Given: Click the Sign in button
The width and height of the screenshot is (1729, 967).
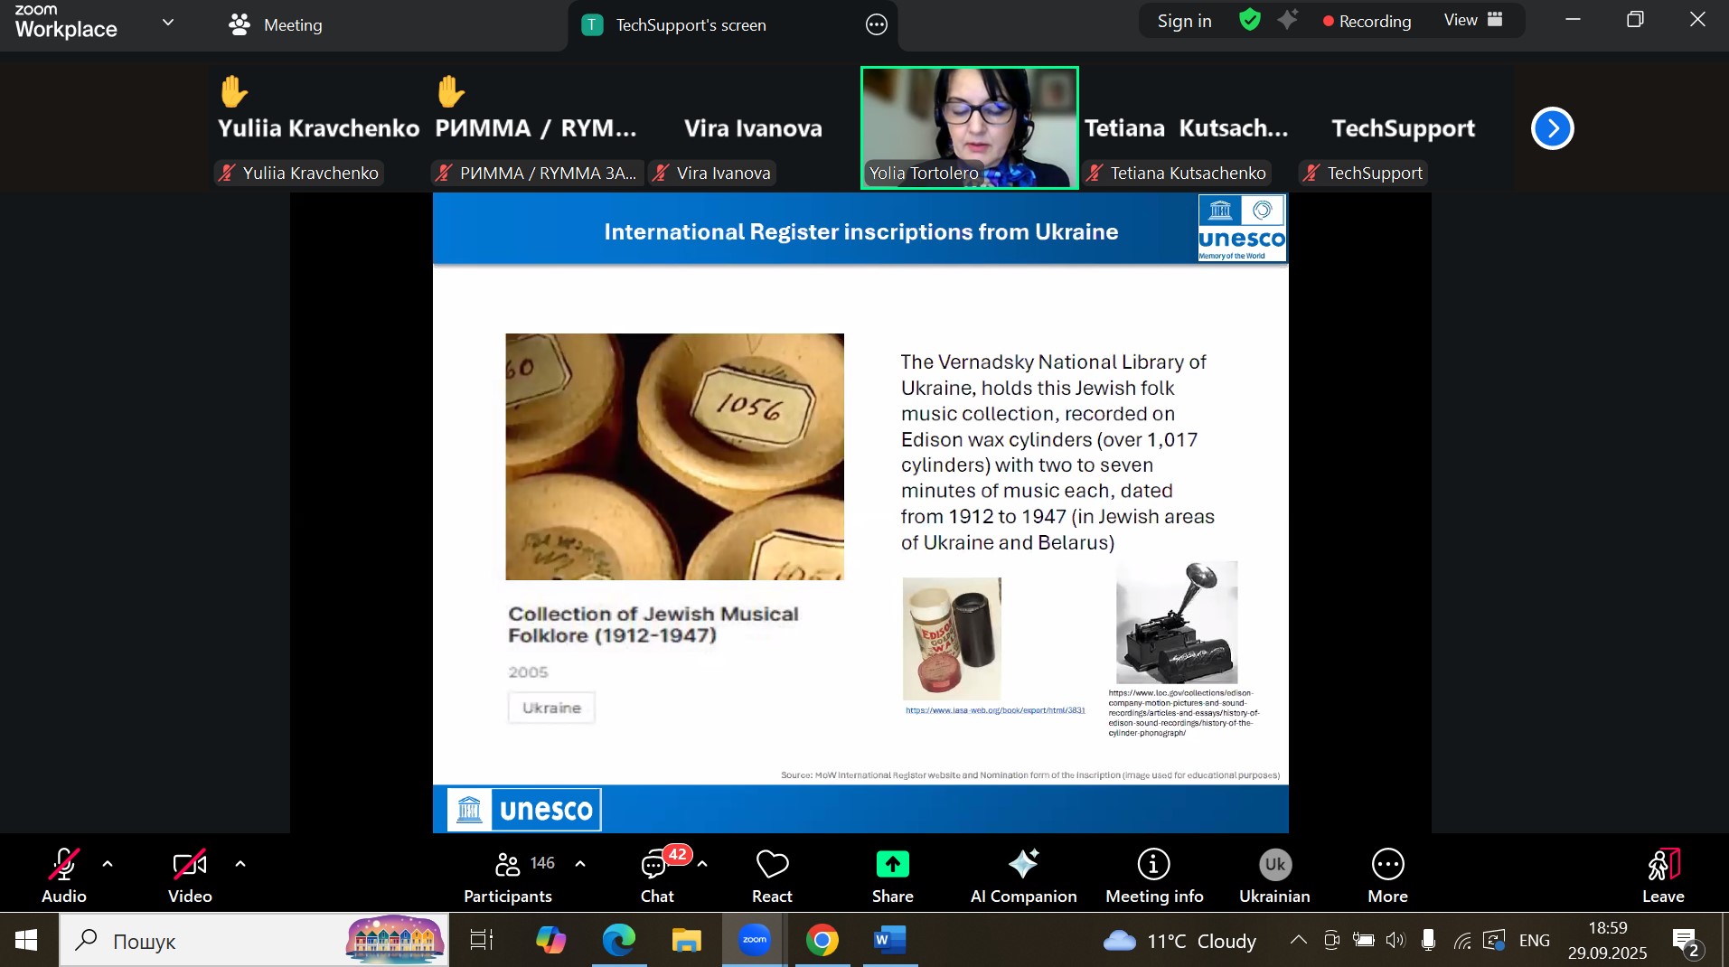Looking at the screenshot, I should pyautogui.click(x=1184, y=21).
